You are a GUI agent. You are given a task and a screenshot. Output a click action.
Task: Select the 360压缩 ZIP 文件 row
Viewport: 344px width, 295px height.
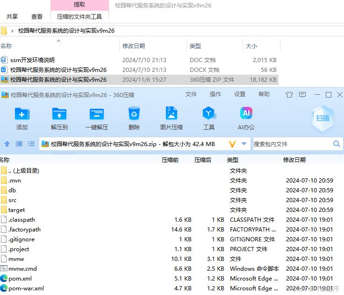coord(139,80)
